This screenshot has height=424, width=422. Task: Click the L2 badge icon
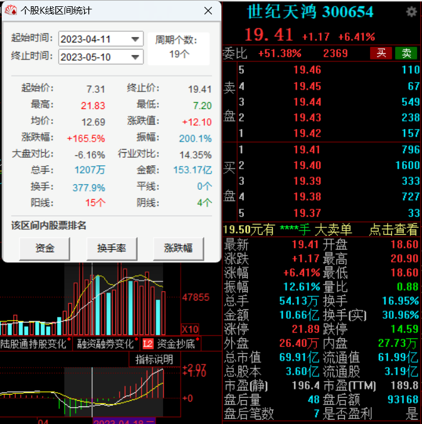pos(148,344)
